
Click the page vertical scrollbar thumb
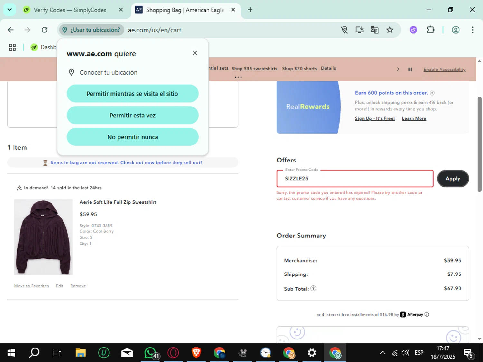[x=479, y=144]
